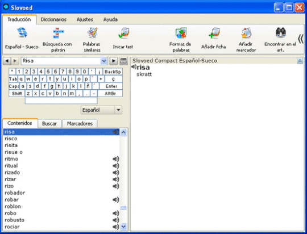Screen dimensions: 307x234
Task: Open Palabras similares tool
Action: coord(92,33)
